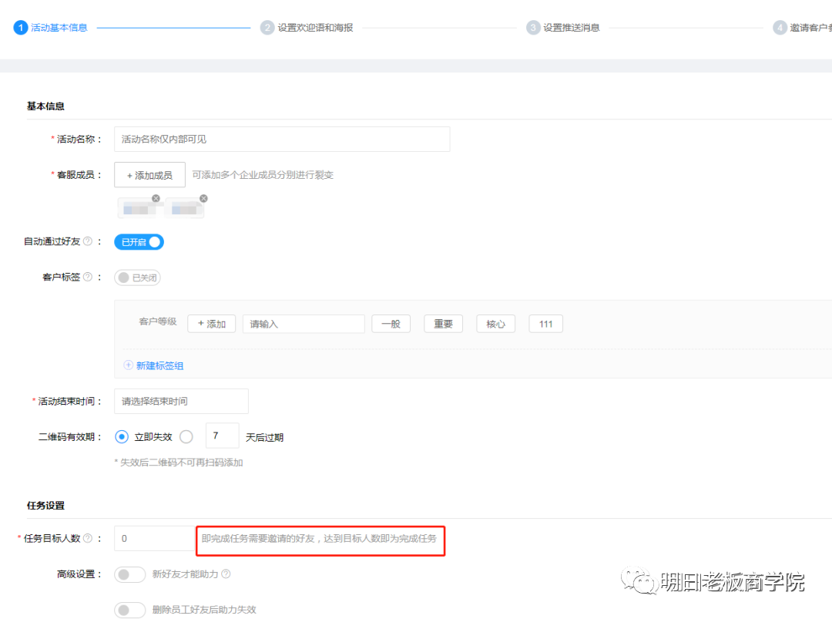Screen dimensions: 832x619
Task: Open help icon next to 任务目标人数
Action: (x=88, y=538)
